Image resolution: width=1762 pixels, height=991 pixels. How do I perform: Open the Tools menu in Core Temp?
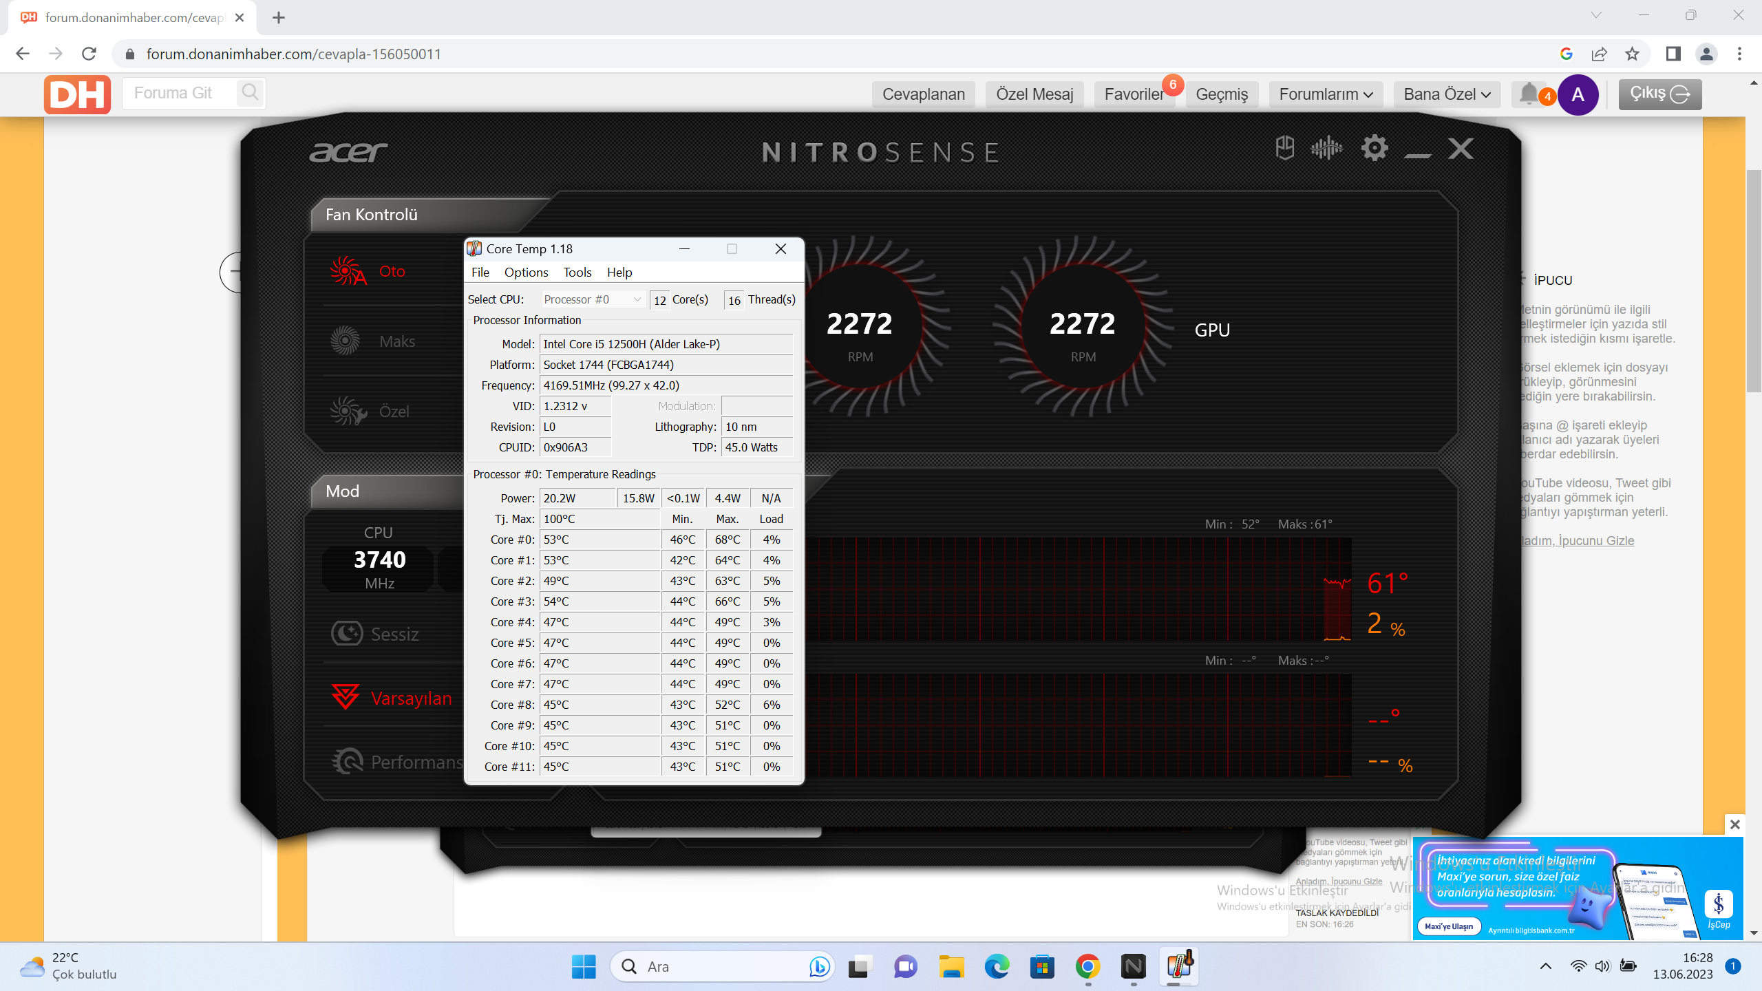[x=577, y=273]
